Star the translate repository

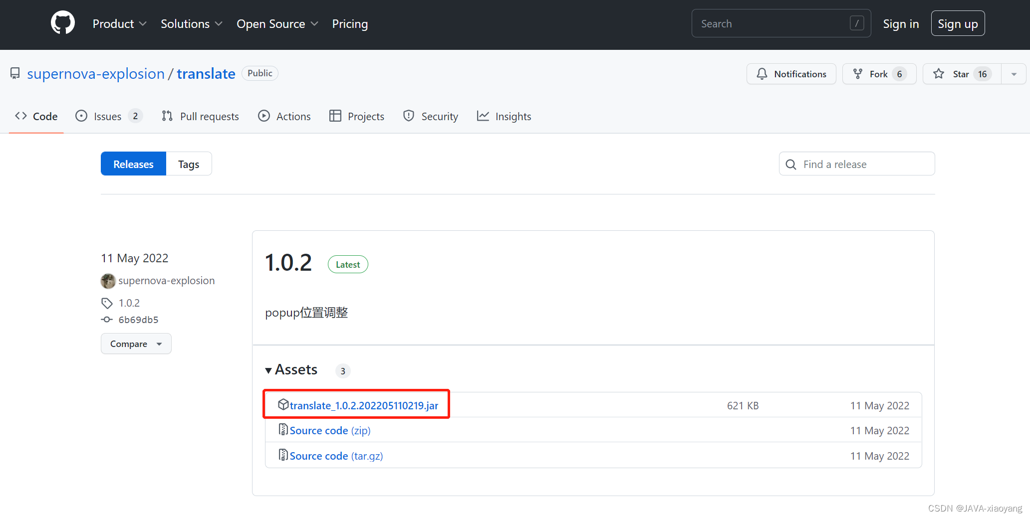(x=962, y=74)
